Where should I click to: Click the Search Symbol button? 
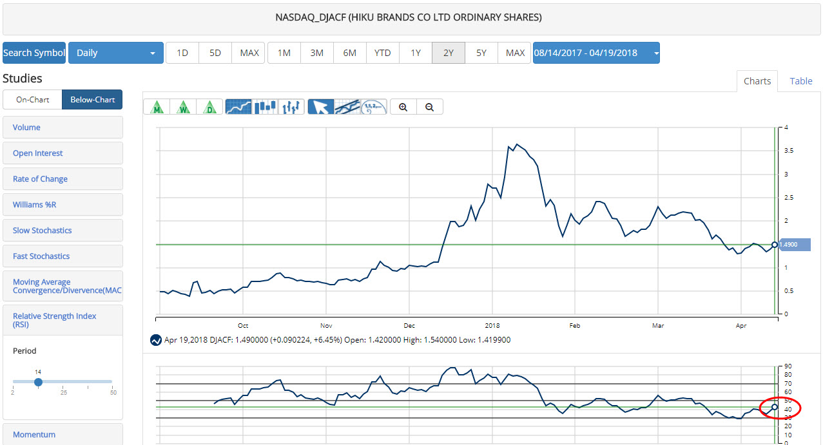point(34,53)
